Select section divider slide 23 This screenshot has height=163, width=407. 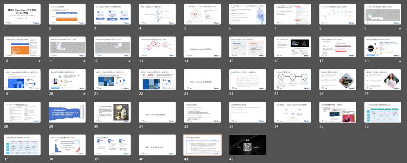[x=202, y=79]
